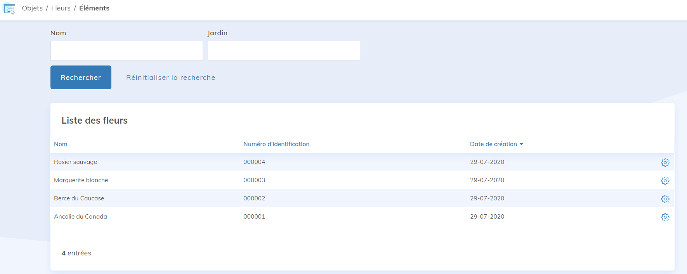The height and width of the screenshot is (274, 687).
Task: Sort the list by Nom column
Action: pyautogui.click(x=61, y=144)
